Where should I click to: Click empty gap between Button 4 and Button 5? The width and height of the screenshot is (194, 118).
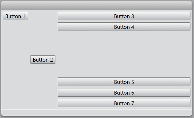(x=124, y=54)
